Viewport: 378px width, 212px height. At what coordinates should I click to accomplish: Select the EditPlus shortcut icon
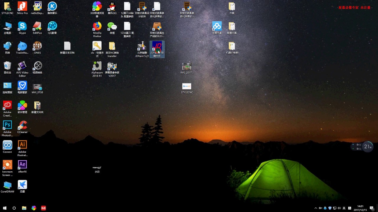37,26
